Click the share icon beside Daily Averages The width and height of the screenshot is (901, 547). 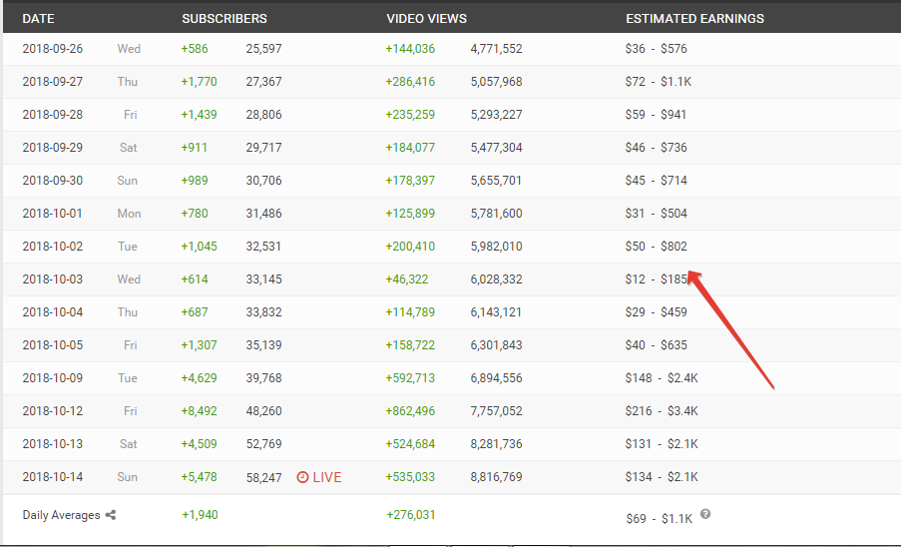pyautogui.click(x=111, y=515)
